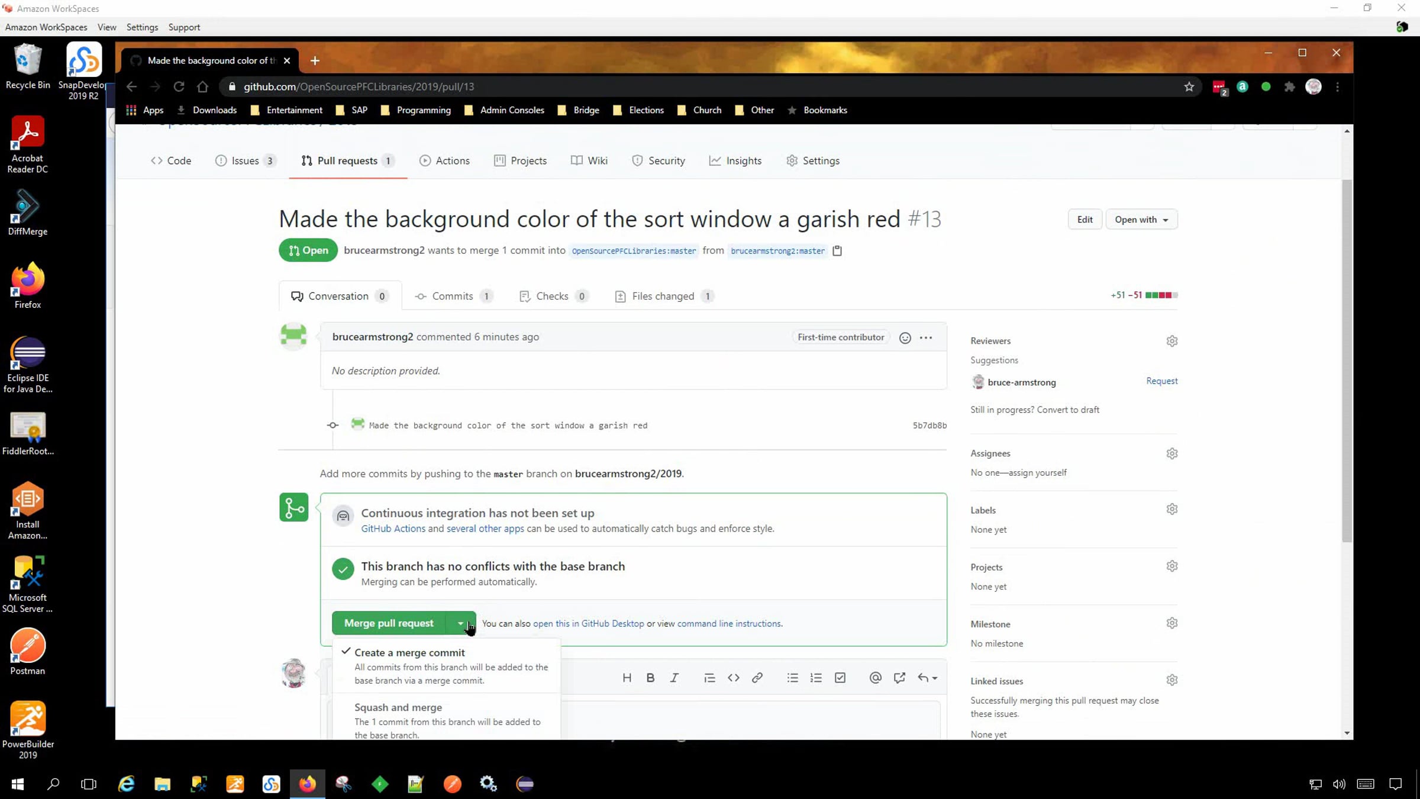Open the Commits tab
The image size is (1420, 799).
pos(452,296)
